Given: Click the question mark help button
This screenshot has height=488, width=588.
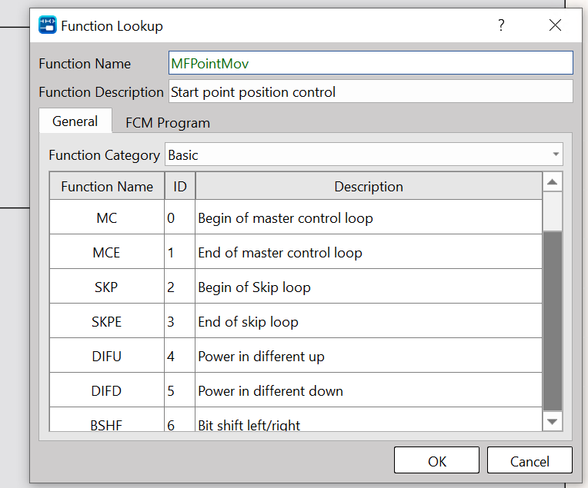Looking at the screenshot, I should pos(501,25).
